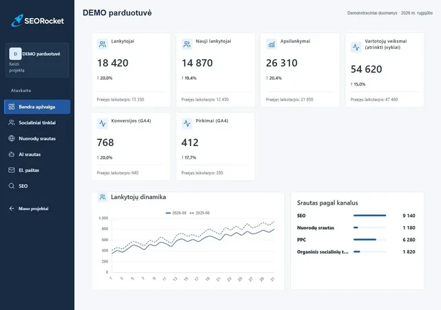
Task: Click the PPC channel value 6 280
Action: [x=409, y=240]
